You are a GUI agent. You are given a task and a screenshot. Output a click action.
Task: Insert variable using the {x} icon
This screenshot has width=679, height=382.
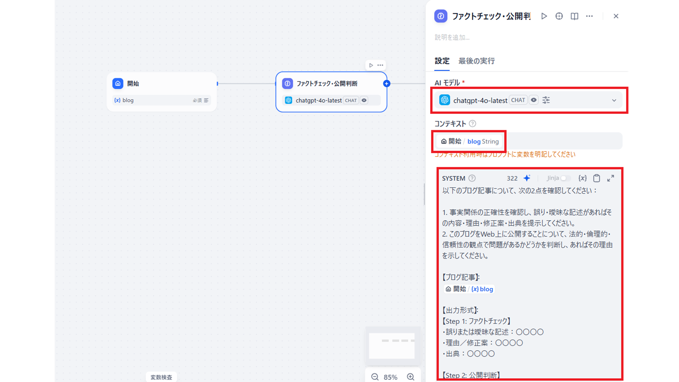pos(582,178)
